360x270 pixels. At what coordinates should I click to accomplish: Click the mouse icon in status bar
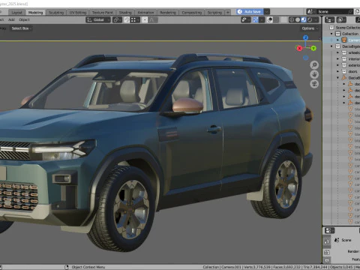click(67, 267)
